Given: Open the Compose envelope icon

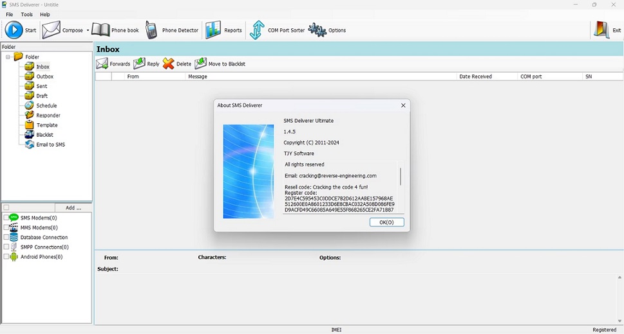Looking at the screenshot, I should pyautogui.click(x=51, y=30).
